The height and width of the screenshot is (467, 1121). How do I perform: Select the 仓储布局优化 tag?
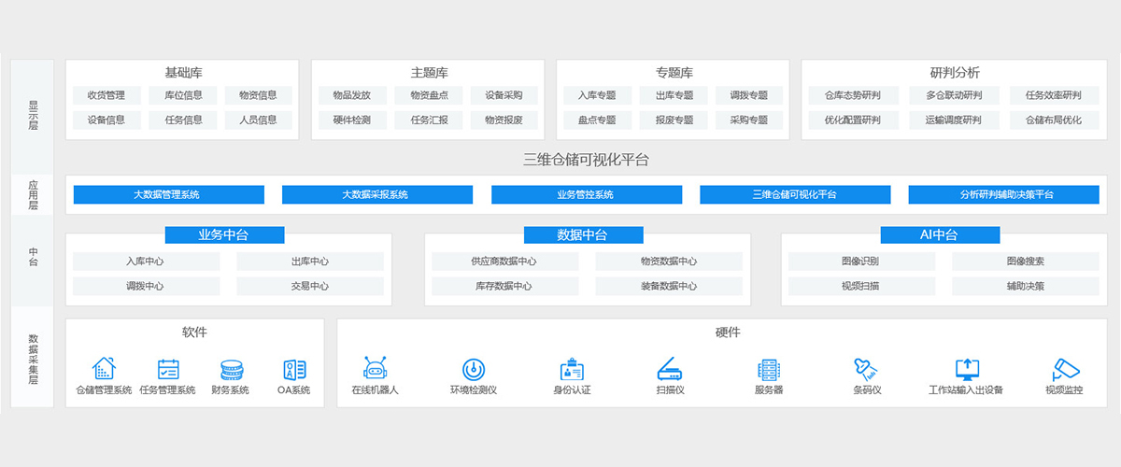1054,120
